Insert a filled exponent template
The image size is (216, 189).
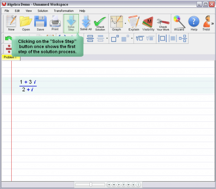click(125, 38)
